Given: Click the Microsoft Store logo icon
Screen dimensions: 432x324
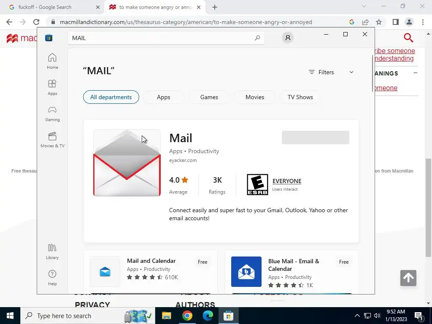Looking at the screenshot, I should (x=49, y=38).
